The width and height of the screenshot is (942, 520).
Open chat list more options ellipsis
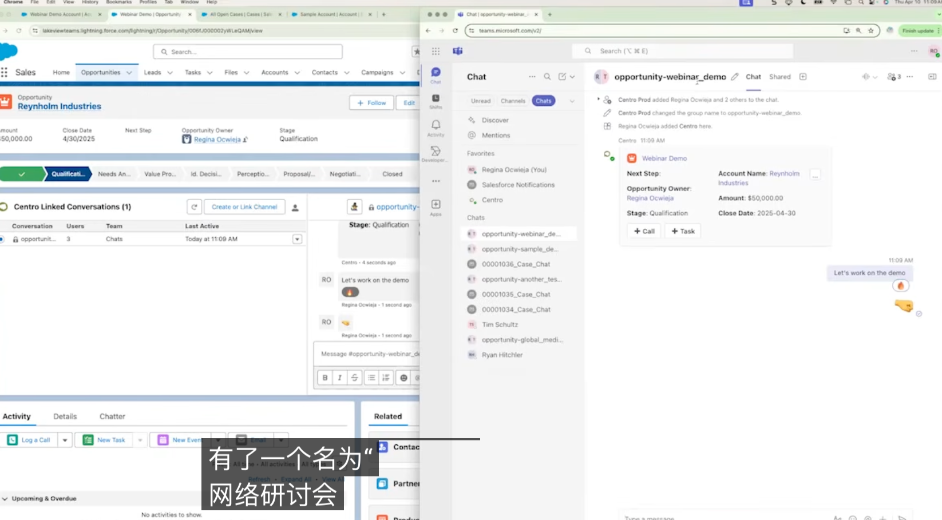pos(532,77)
